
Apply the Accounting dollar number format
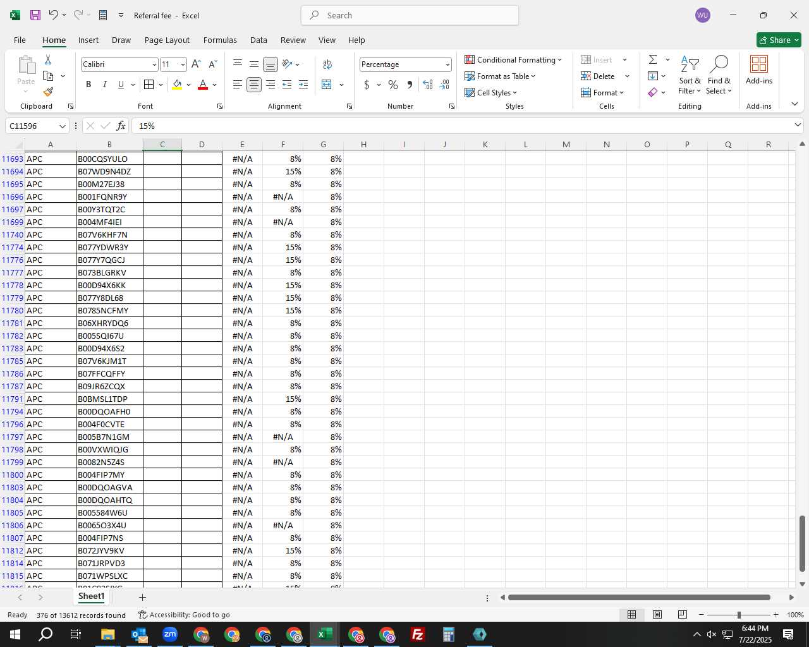[367, 85]
